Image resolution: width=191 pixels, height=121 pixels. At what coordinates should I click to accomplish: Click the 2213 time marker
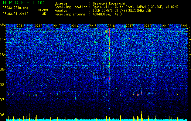pyautogui.click(x=57, y=26)
